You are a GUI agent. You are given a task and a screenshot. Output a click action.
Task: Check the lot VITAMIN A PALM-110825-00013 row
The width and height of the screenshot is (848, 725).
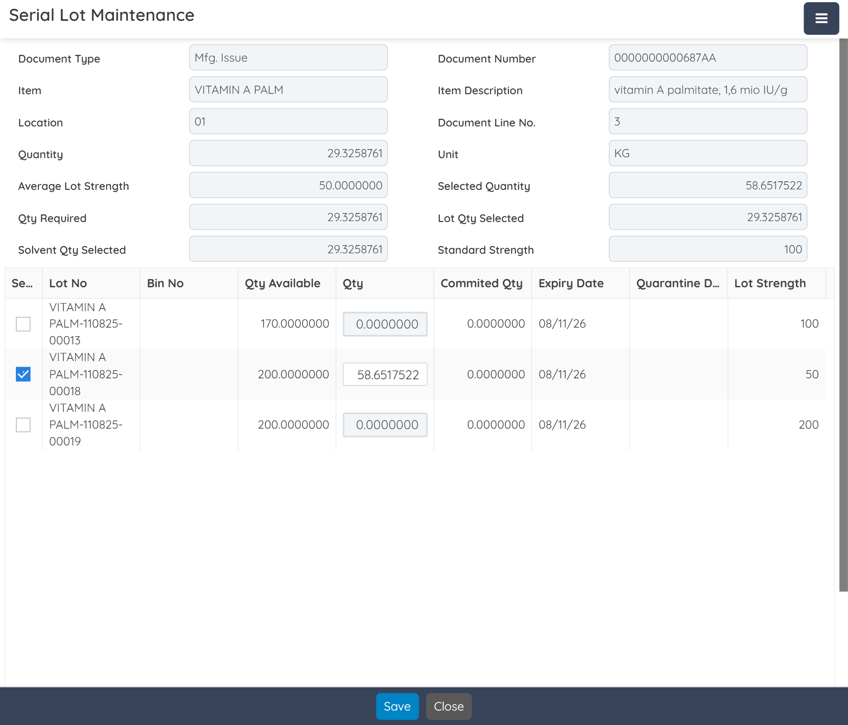click(23, 324)
